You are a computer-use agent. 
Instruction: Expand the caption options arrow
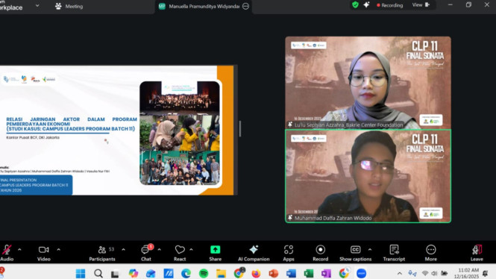(x=370, y=250)
